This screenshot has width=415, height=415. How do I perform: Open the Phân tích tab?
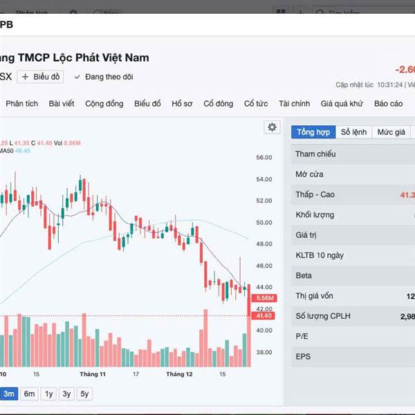[x=22, y=104]
